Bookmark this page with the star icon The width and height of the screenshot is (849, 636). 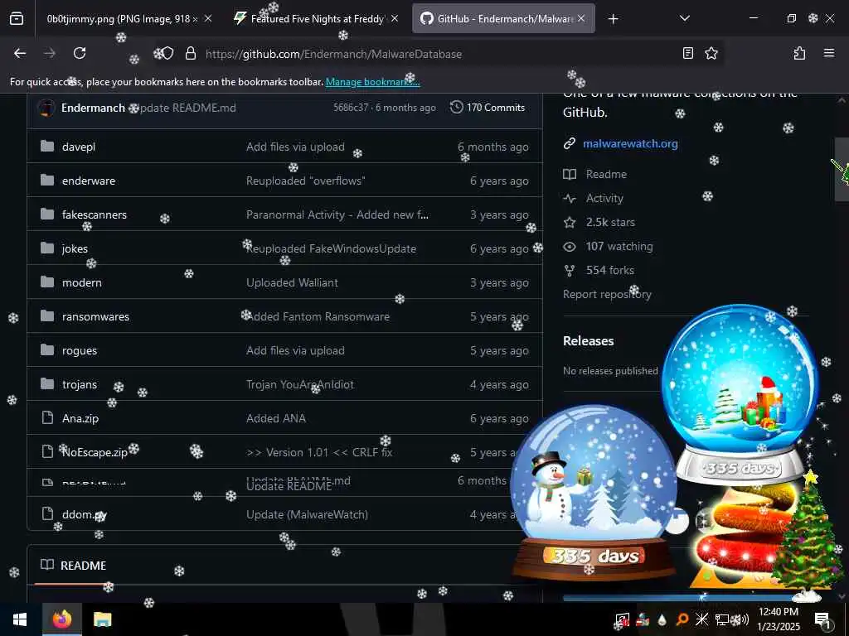(x=711, y=53)
